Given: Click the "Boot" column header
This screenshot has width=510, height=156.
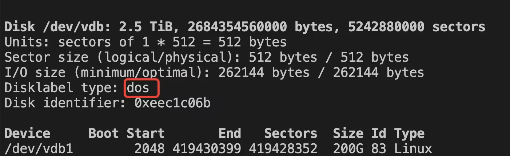Looking at the screenshot, I should 104,134.
